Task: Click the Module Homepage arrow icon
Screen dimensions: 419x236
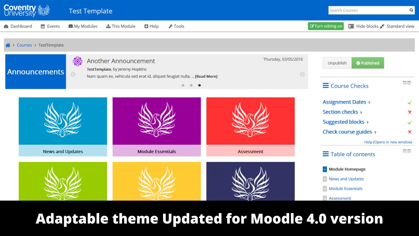Action: pyautogui.click(x=325, y=169)
